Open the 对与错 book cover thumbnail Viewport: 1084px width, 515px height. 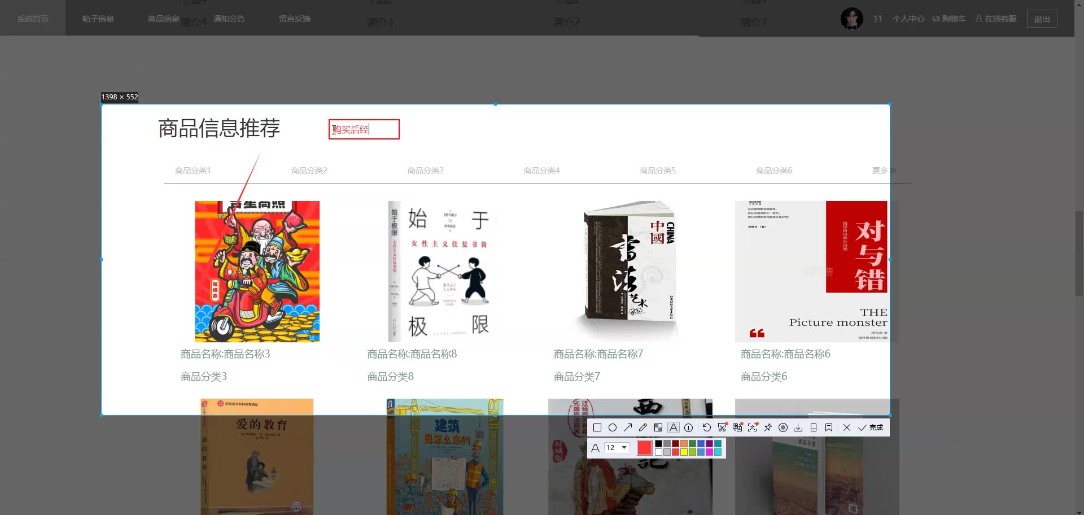coord(816,272)
